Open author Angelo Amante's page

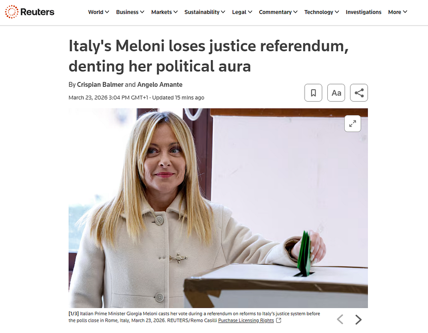(x=159, y=84)
